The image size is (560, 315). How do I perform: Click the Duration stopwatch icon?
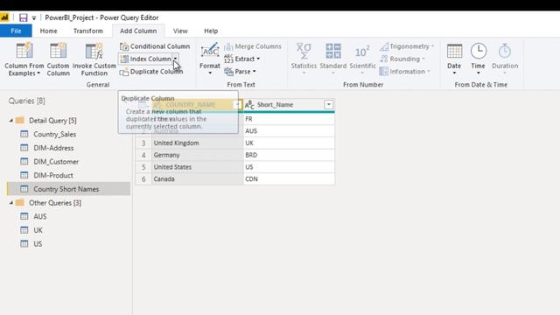coord(505,51)
